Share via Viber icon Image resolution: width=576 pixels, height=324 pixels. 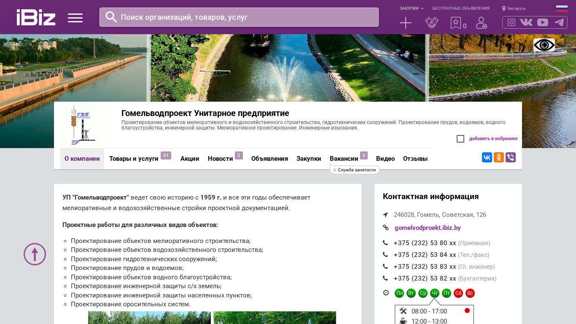[x=511, y=157]
